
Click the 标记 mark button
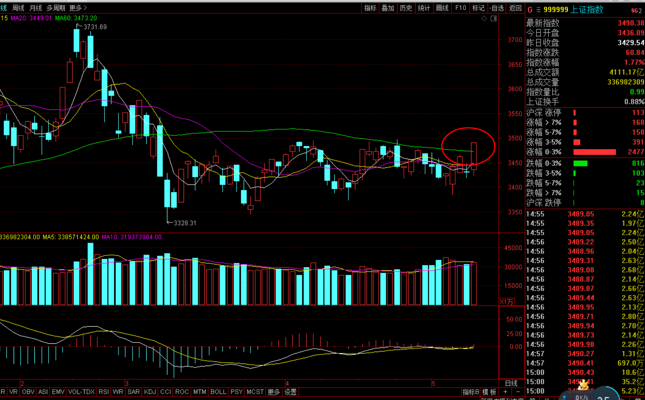click(x=478, y=8)
